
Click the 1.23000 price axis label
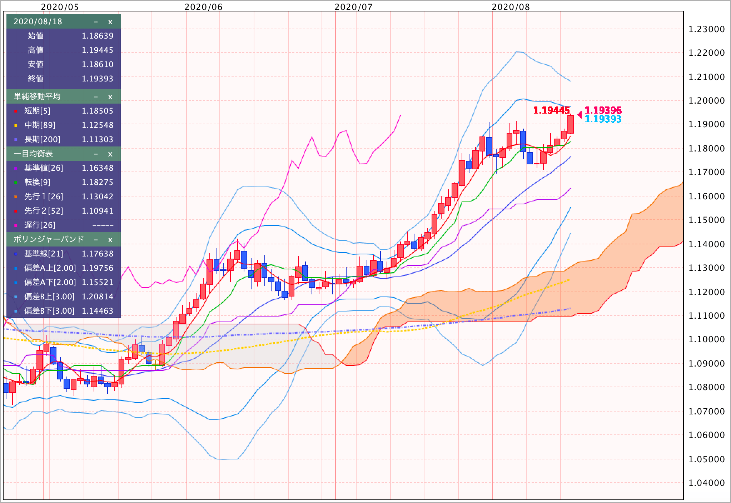click(706, 29)
